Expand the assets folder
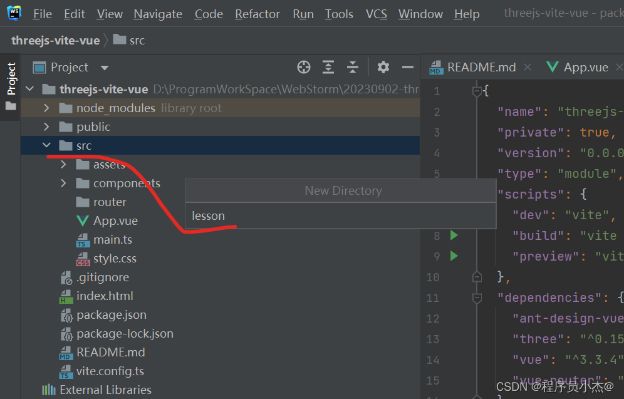The height and width of the screenshot is (399, 624). [x=63, y=164]
